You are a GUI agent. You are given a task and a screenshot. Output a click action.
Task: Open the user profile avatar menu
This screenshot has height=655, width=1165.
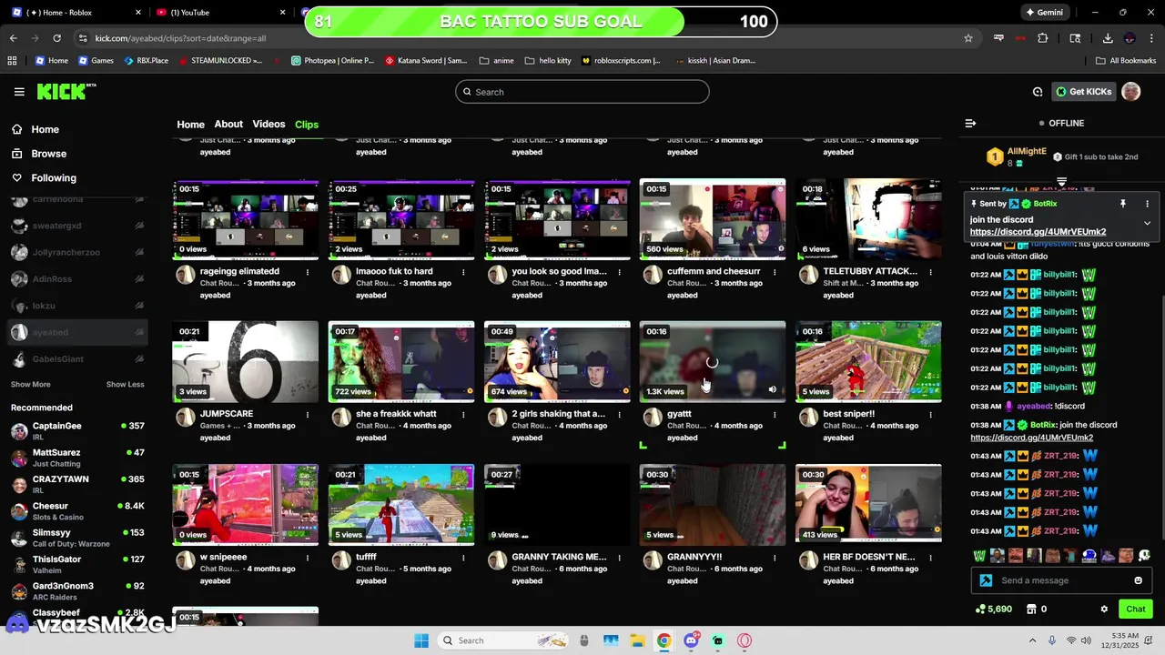[1130, 92]
